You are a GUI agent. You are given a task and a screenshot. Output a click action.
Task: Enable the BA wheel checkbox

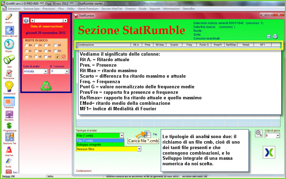pos(25,45)
